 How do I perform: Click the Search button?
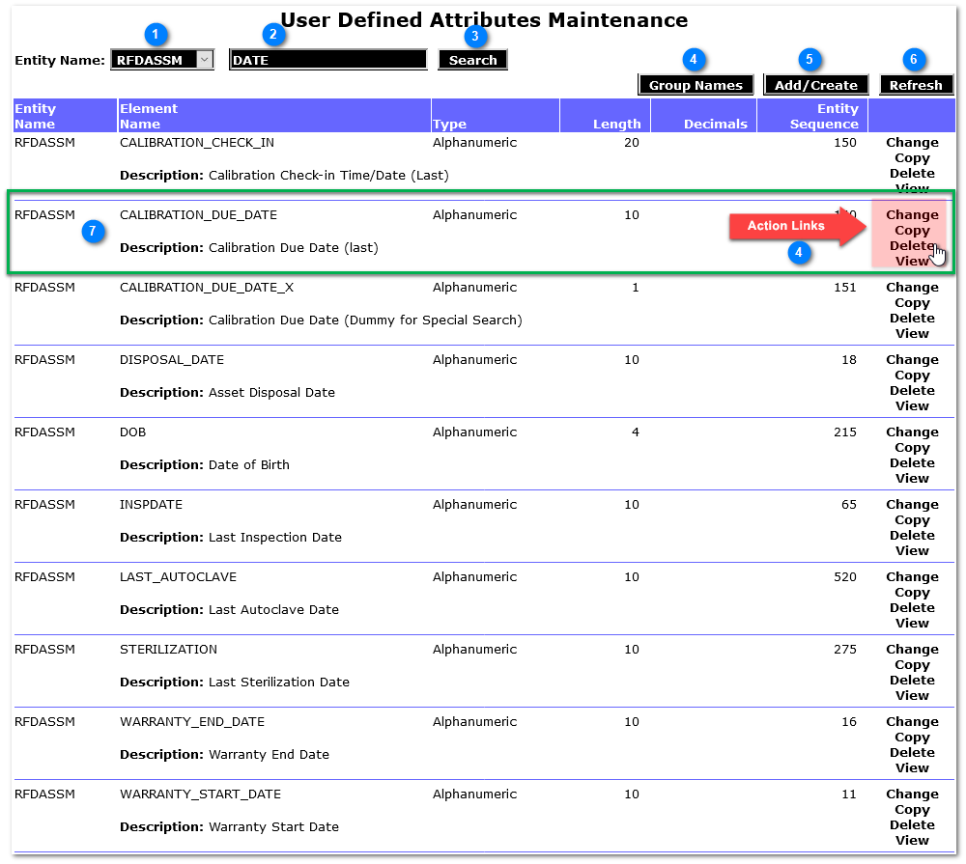(472, 60)
